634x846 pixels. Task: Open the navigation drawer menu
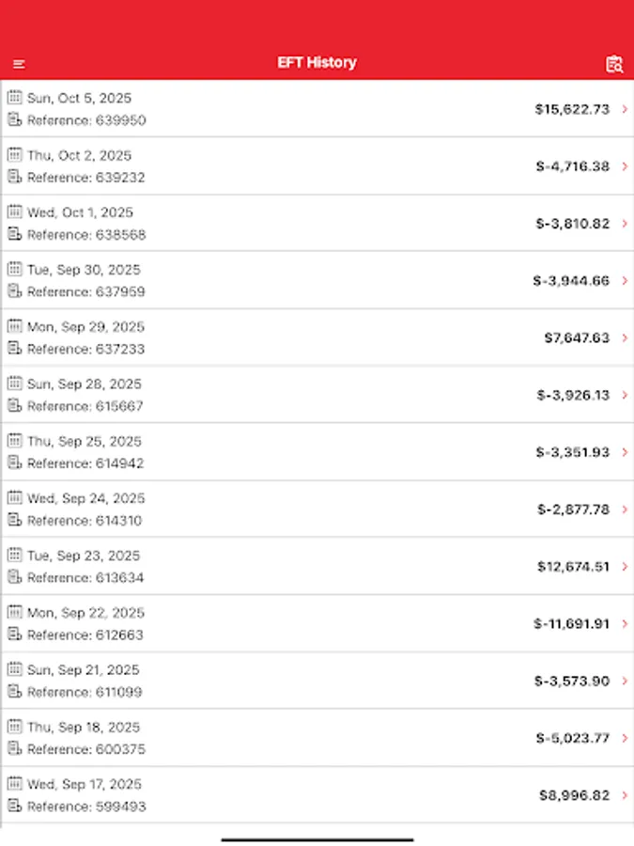click(x=20, y=63)
